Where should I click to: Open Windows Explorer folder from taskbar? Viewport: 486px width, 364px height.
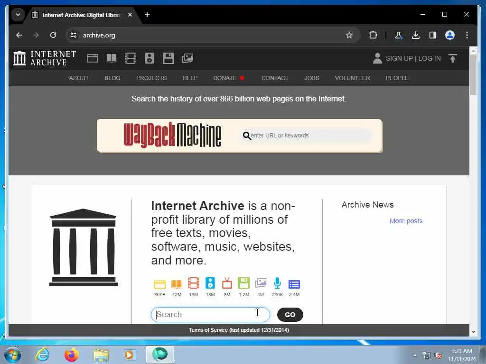click(x=101, y=355)
